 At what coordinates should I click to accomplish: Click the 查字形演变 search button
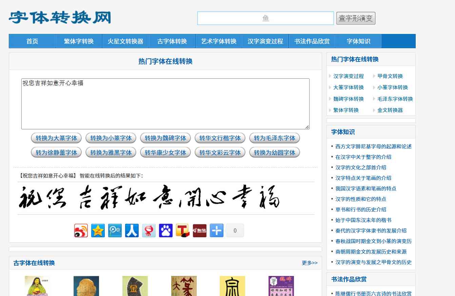click(356, 18)
